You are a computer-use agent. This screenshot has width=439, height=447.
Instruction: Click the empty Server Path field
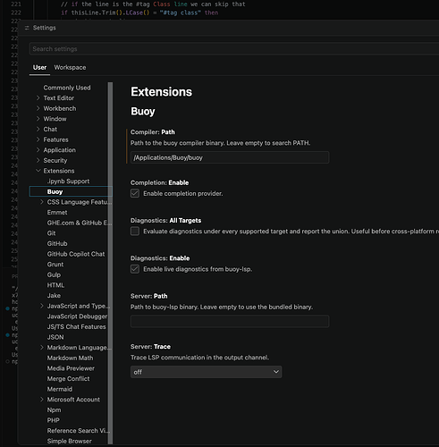230,322
